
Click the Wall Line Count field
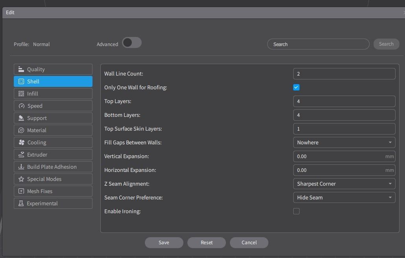pyautogui.click(x=344, y=74)
